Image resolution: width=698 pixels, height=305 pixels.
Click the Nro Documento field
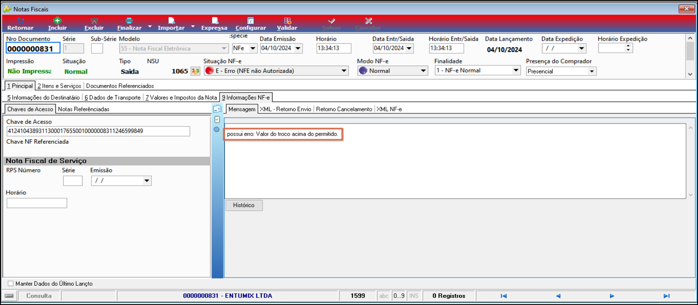point(33,48)
